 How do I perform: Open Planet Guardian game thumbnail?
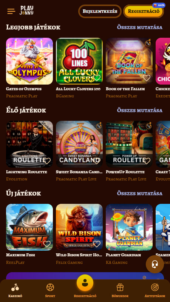tap(129, 227)
